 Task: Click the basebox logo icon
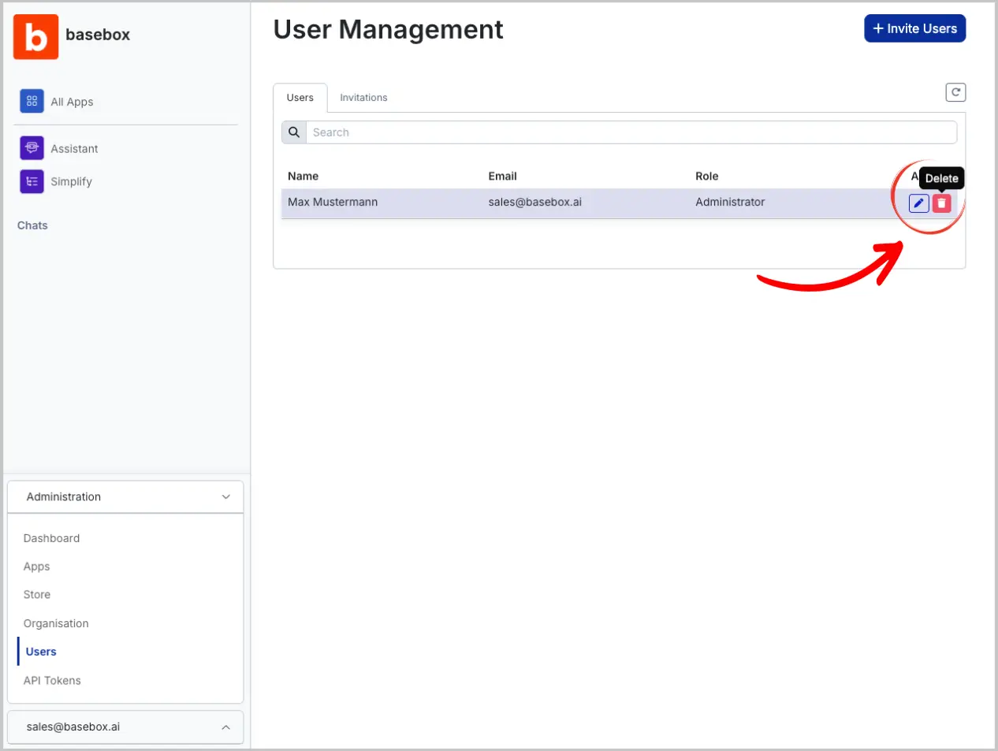click(35, 36)
